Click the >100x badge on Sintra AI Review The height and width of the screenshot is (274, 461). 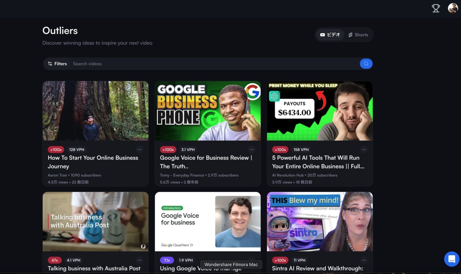point(280,260)
